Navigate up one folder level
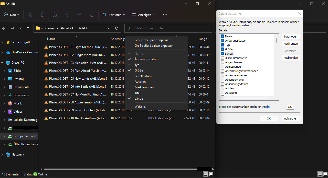The image size is (328, 178). [x=28, y=28]
